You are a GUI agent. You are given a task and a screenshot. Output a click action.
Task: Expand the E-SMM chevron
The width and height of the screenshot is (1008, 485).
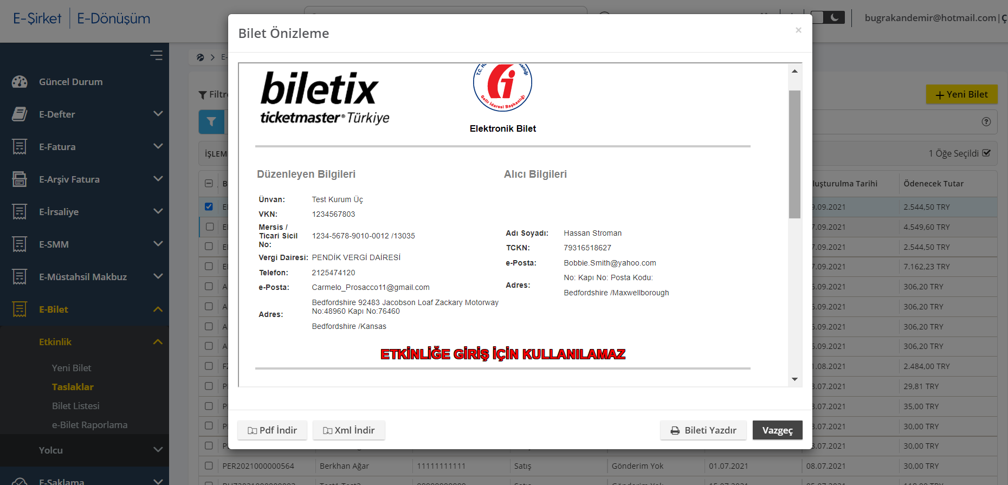click(x=158, y=244)
